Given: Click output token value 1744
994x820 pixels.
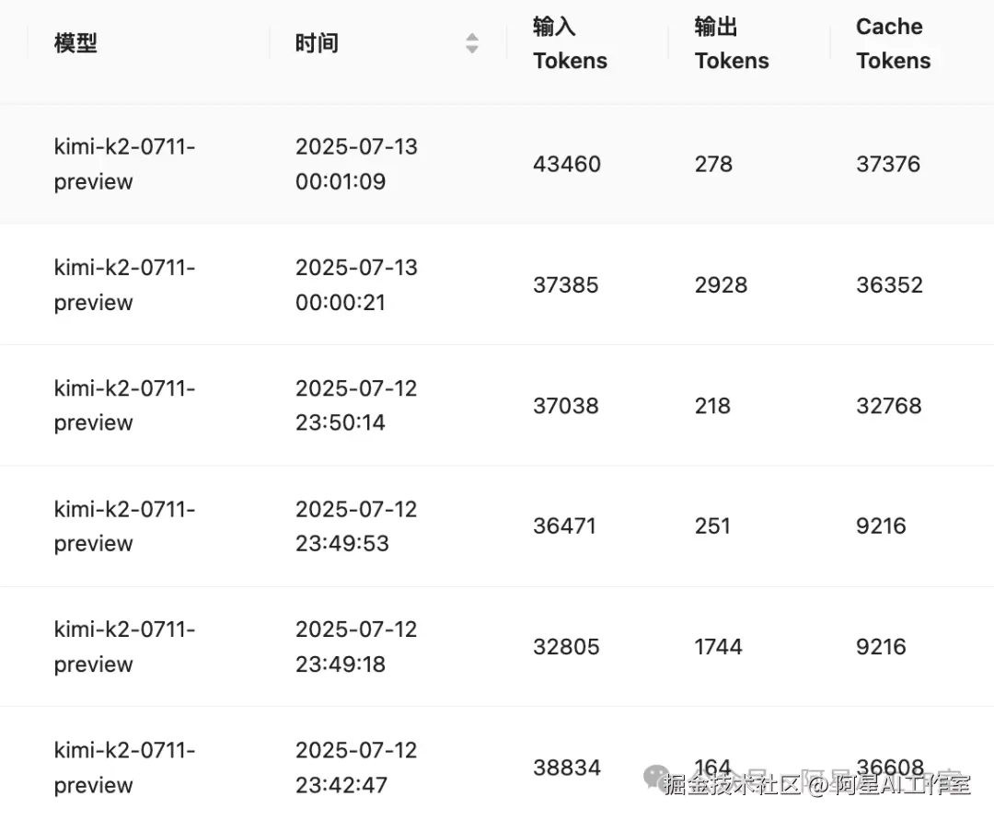Looking at the screenshot, I should click(x=718, y=646).
